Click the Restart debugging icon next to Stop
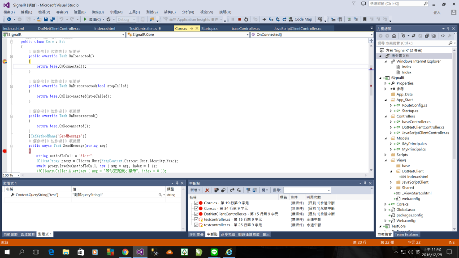 click(x=246, y=19)
